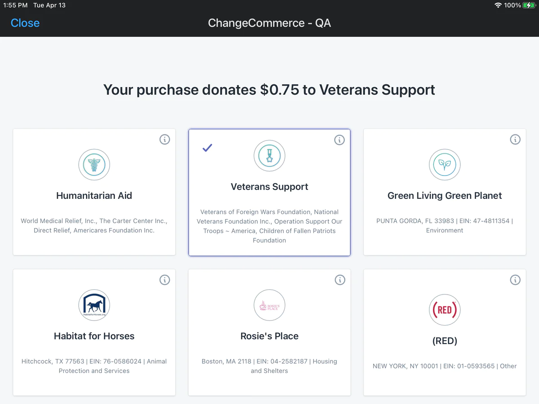View info for Habitat for Horses
The image size is (539, 404).
point(165,280)
